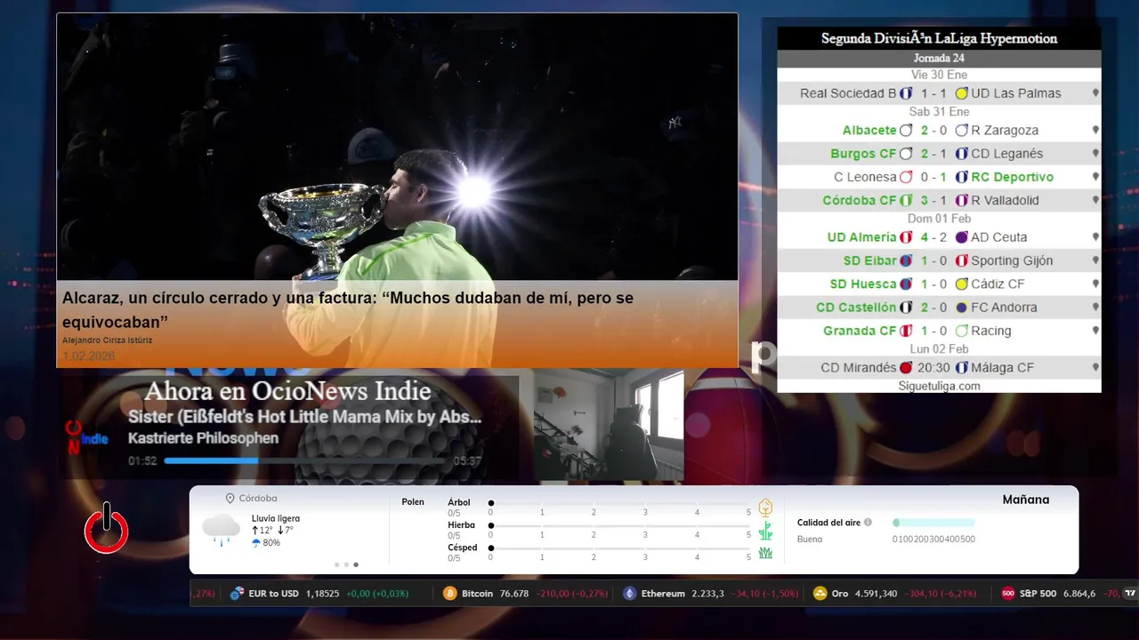Click the grass pollen icon on the Hierba row
Viewport: 1139px width, 640px height.
coord(765,531)
